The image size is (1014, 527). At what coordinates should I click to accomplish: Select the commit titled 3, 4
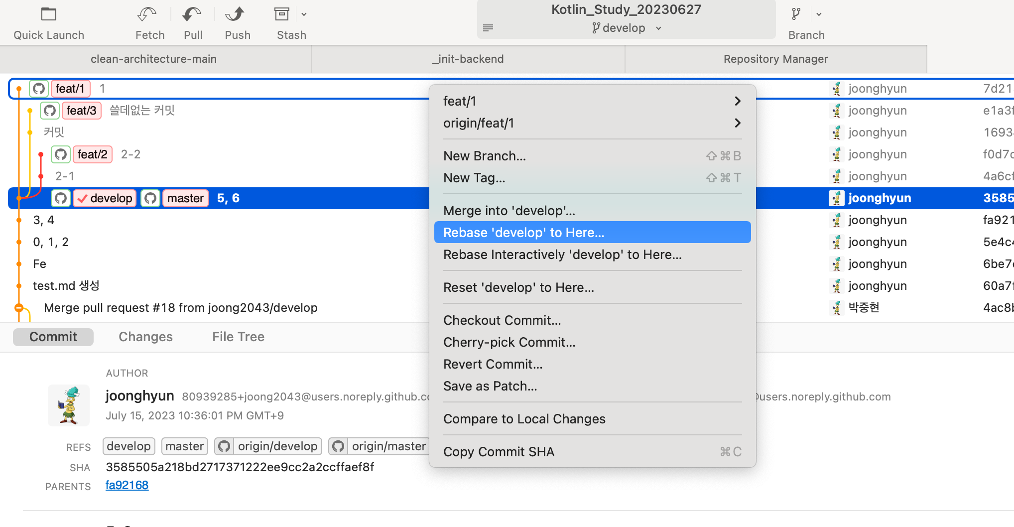[x=44, y=220]
